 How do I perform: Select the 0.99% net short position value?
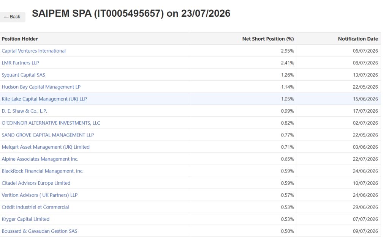click(x=287, y=111)
